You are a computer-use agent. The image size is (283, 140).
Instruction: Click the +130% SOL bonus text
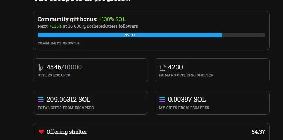(x=112, y=19)
